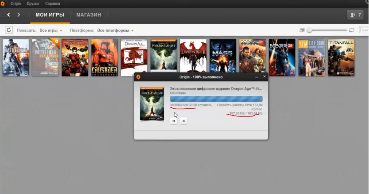
Task: Open the friends list showing 7
Action: [355, 15]
